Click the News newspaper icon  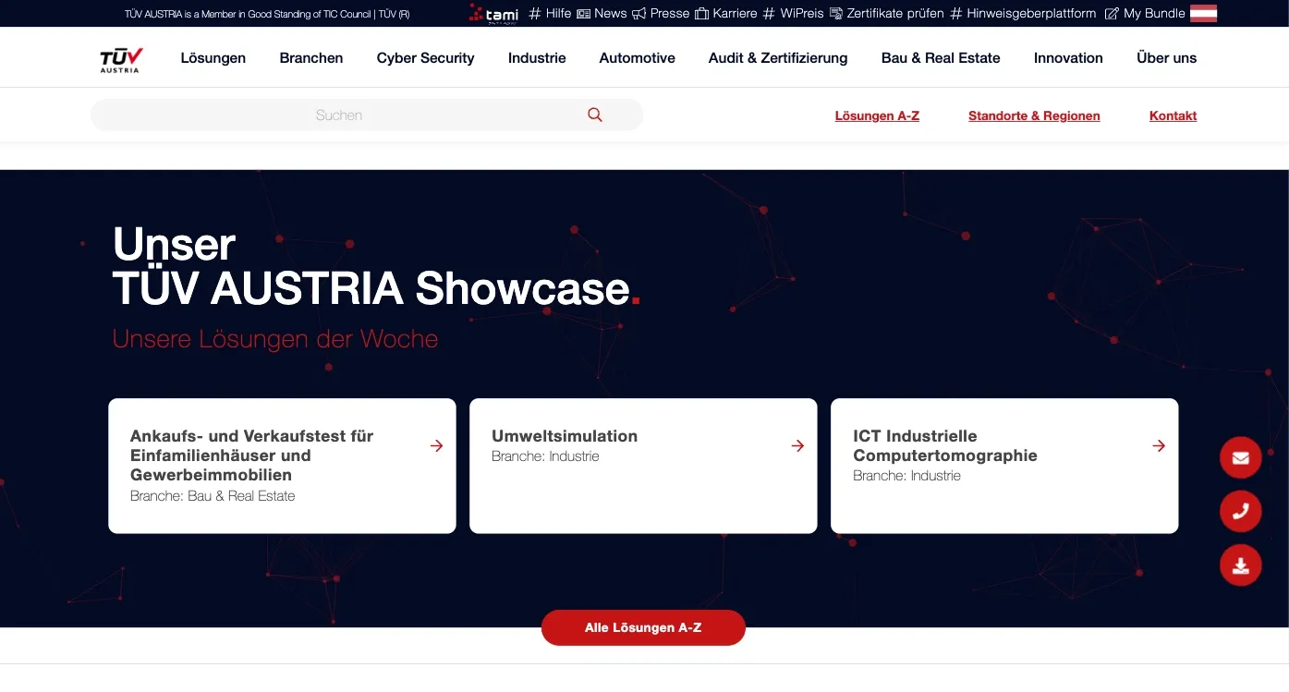tap(581, 14)
